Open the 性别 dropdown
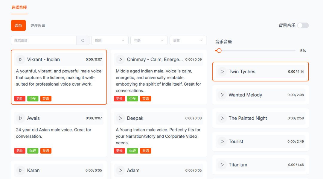This screenshot has height=179, width=323. [110, 40]
